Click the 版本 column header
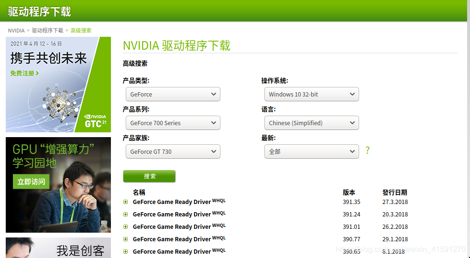 (x=349, y=193)
